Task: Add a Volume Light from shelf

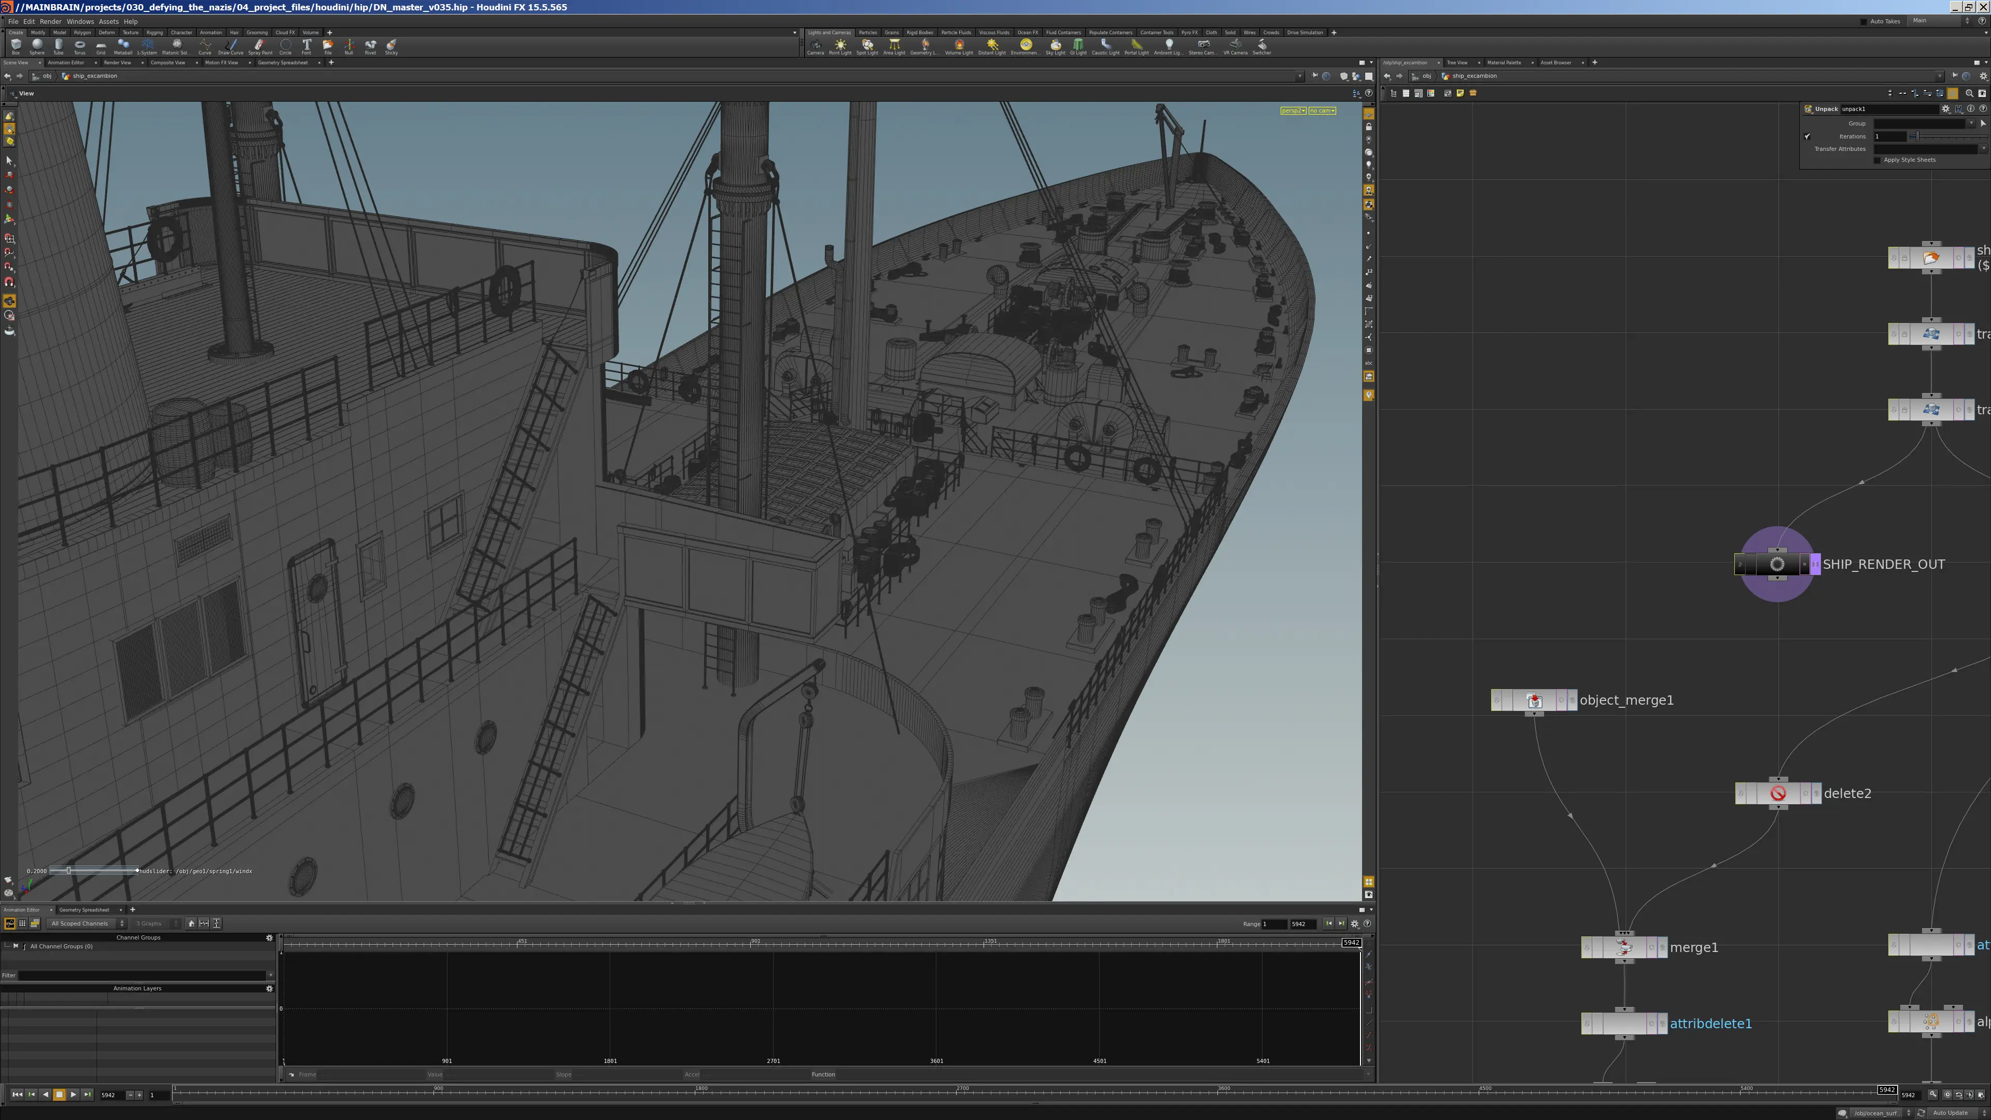Action: (x=958, y=47)
